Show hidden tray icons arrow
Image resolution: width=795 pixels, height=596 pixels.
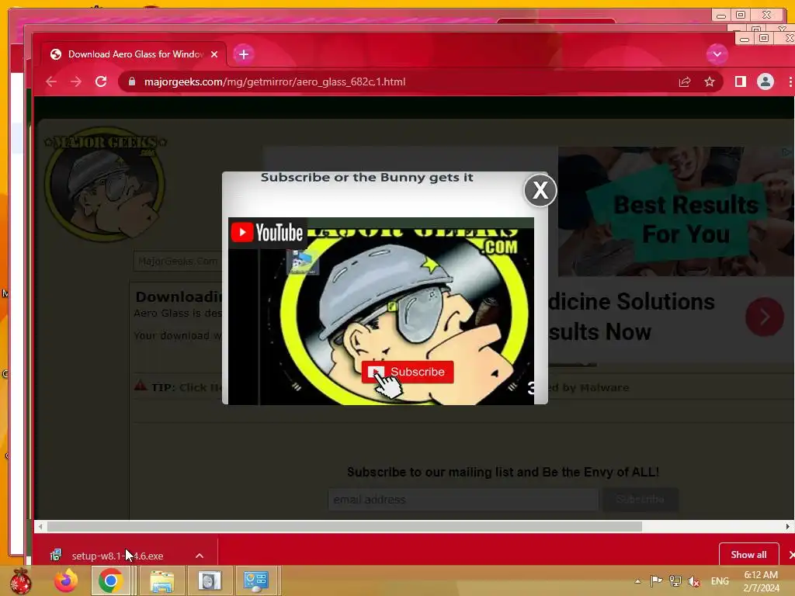coord(637,581)
